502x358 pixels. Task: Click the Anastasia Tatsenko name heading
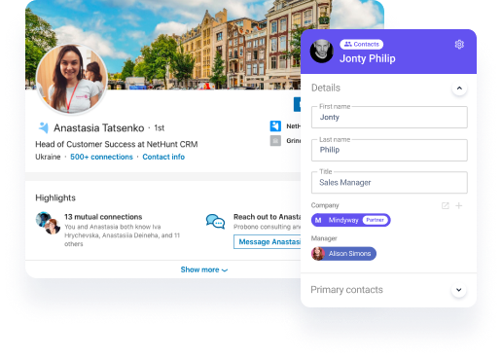pyautogui.click(x=98, y=128)
